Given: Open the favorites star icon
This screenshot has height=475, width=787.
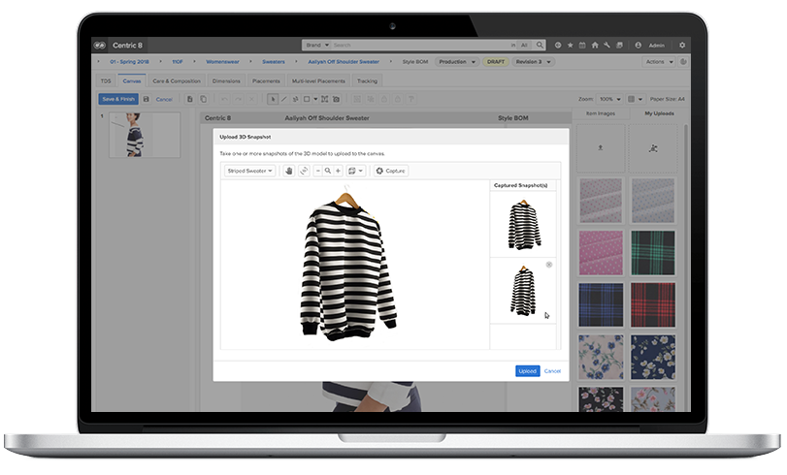Looking at the screenshot, I should (570, 45).
